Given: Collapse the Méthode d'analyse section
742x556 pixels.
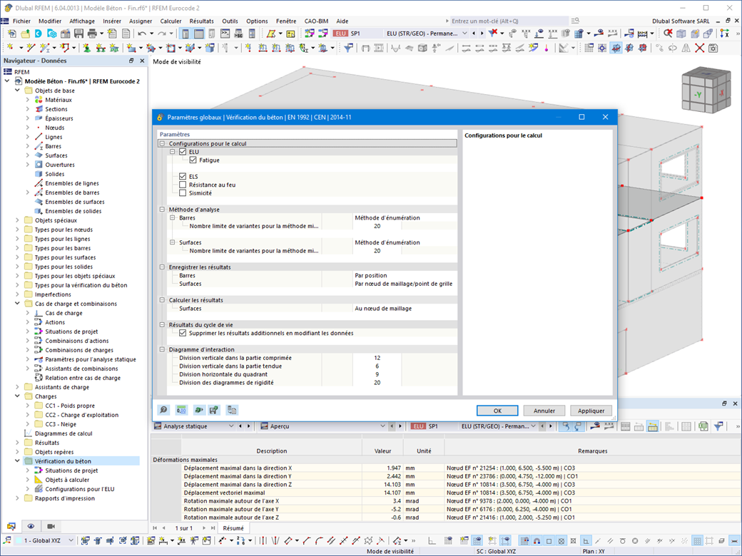Looking at the screenshot, I should [163, 210].
